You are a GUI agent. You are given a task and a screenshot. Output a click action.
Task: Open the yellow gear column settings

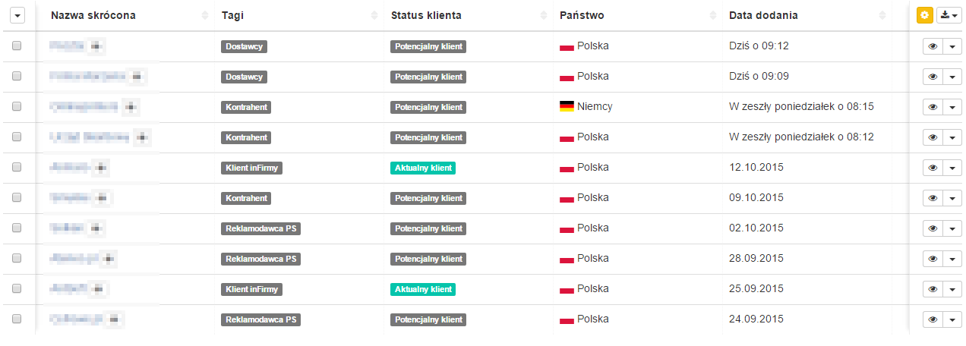pos(925,15)
